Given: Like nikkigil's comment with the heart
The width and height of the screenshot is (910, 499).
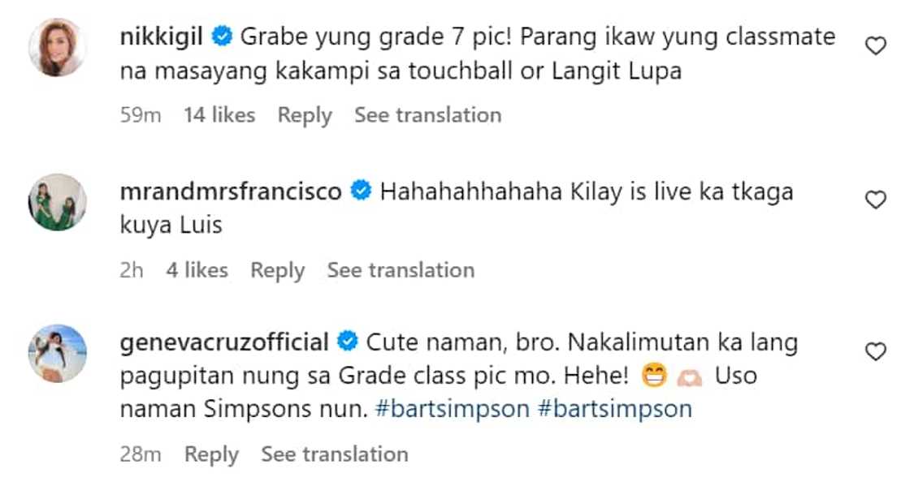Looking at the screenshot, I should (875, 47).
